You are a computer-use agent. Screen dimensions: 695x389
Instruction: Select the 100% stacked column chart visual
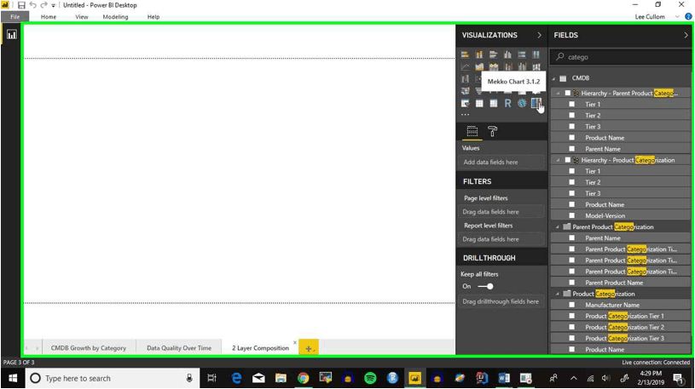point(536,54)
